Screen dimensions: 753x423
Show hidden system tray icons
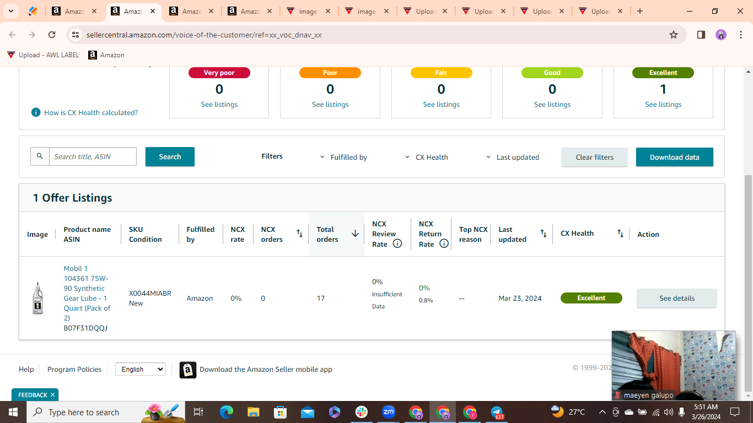tap(603, 412)
